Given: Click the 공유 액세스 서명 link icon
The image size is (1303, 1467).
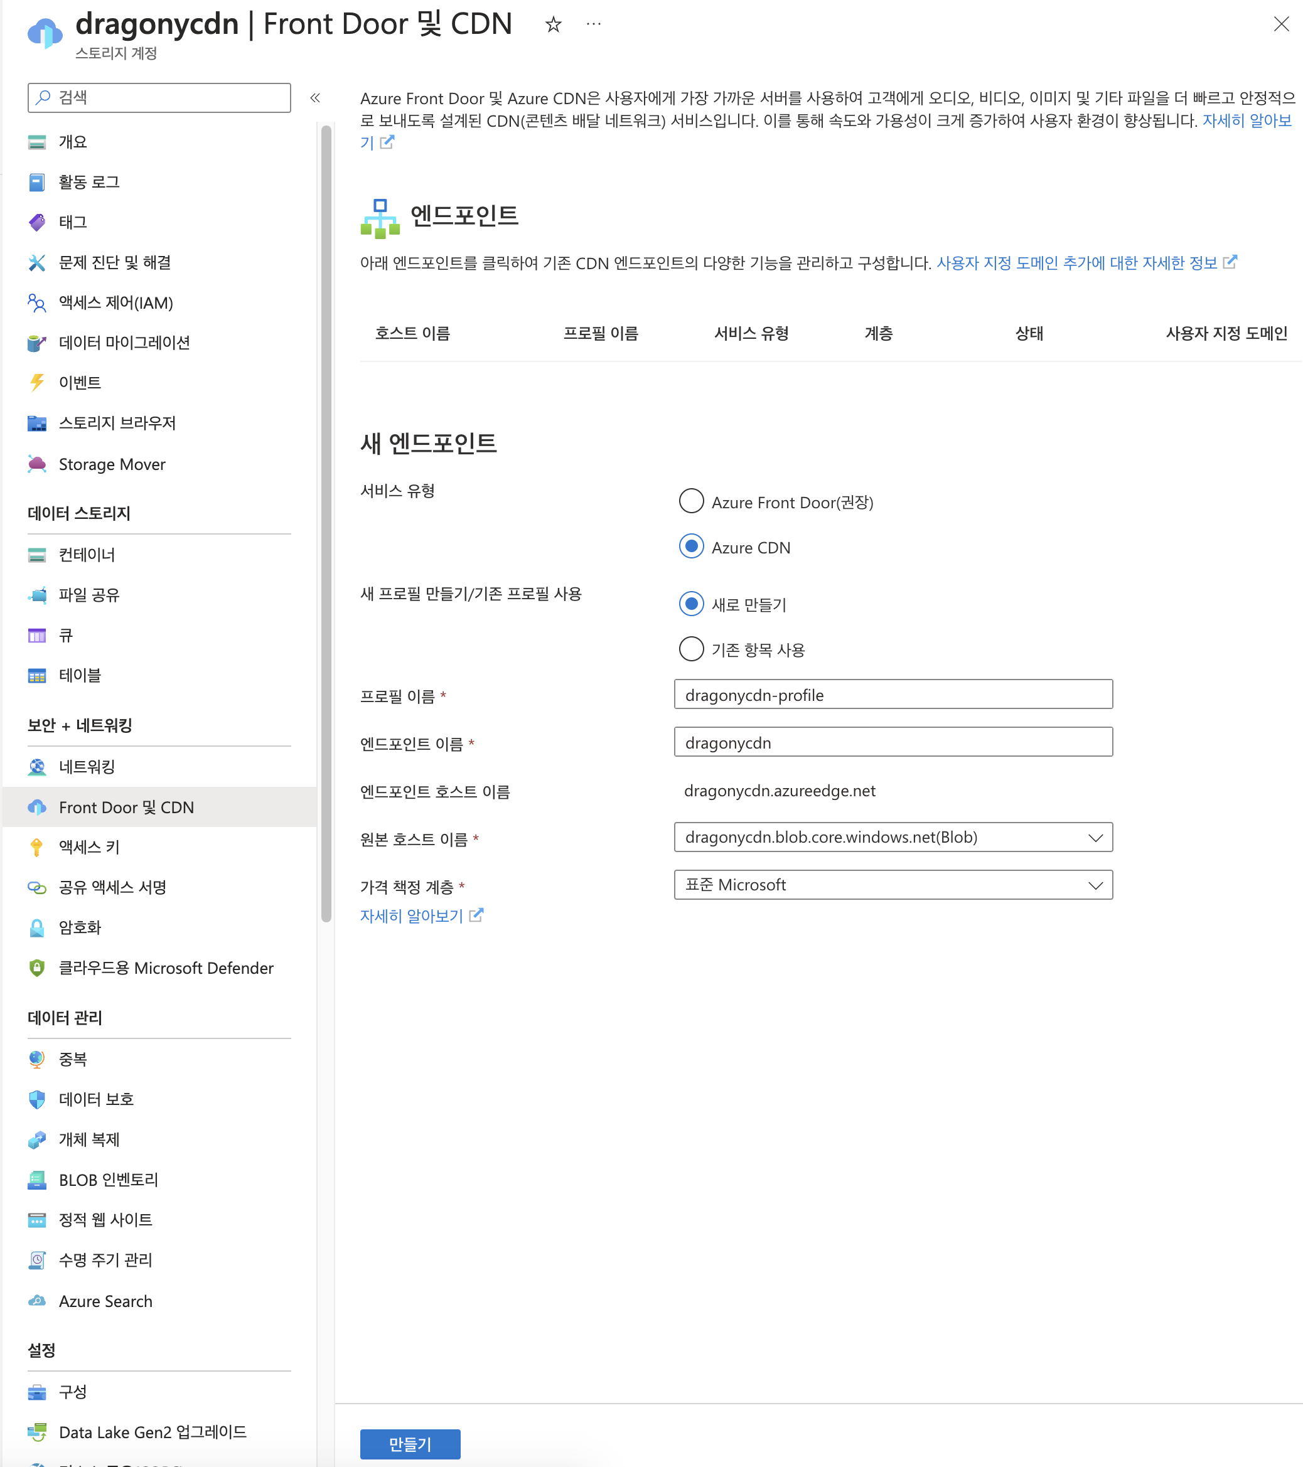Looking at the screenshot, I should point(36,888).
